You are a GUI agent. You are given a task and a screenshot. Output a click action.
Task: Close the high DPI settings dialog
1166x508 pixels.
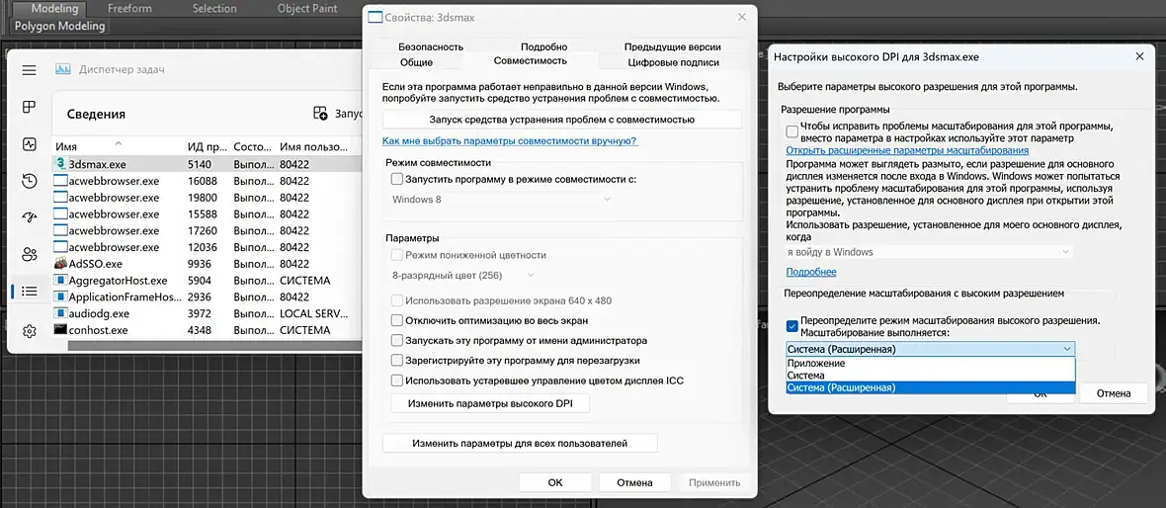click(1138, 56)
